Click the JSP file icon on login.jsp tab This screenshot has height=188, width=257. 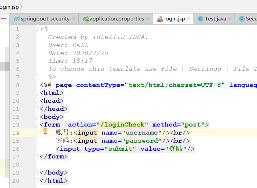tap(160, 19)
